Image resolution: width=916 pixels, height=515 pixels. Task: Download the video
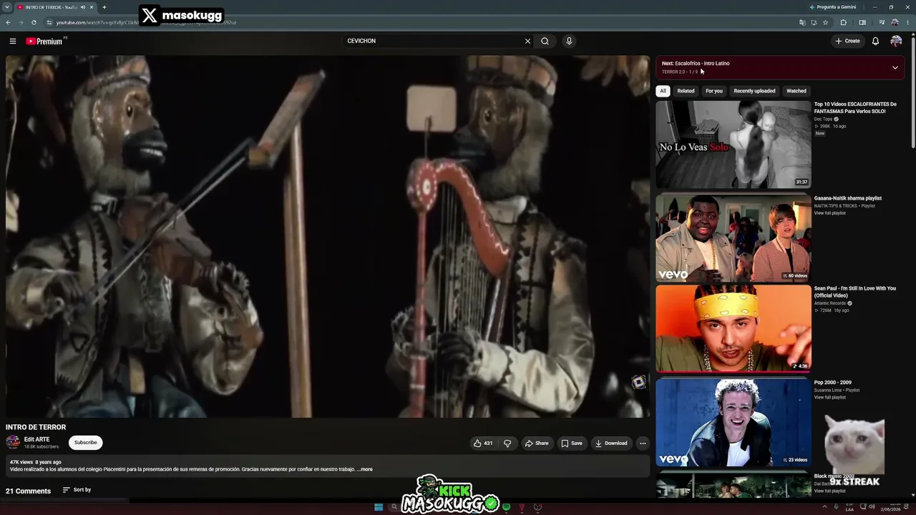pos(611,443)
